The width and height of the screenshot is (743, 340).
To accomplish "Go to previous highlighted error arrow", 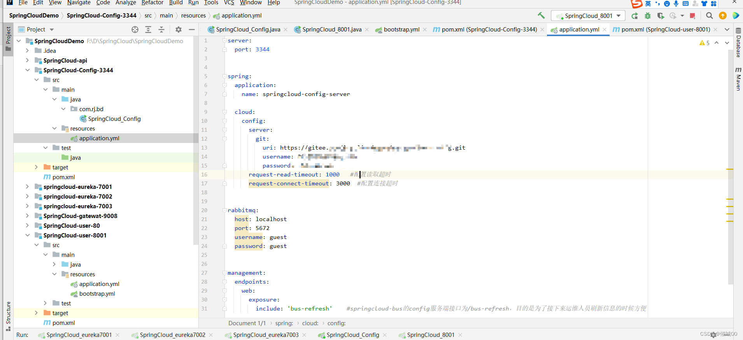I will (x=717, y=43).
